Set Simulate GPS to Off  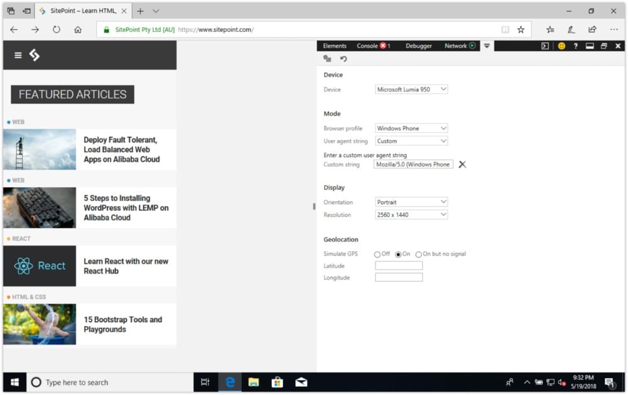pos(377,254)
